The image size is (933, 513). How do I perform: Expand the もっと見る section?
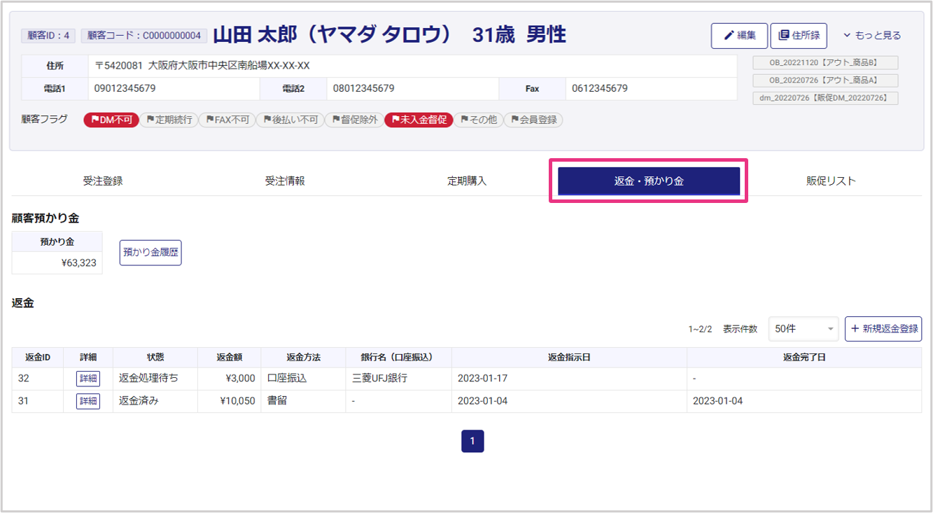point(871,36)
